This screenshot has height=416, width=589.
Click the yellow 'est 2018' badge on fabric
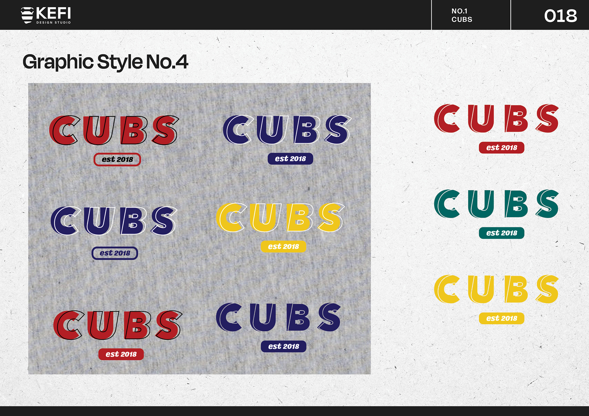283,246
